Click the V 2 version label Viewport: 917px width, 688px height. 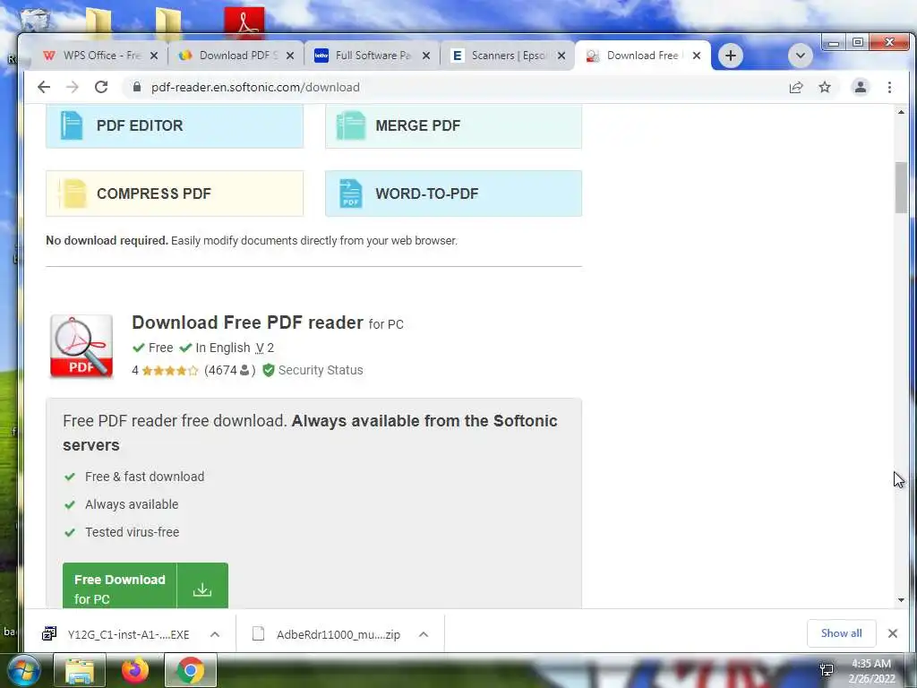pos(265,348)
